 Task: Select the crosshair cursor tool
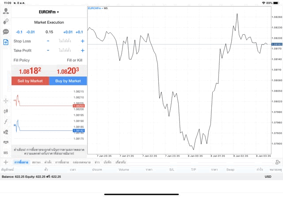6,101
